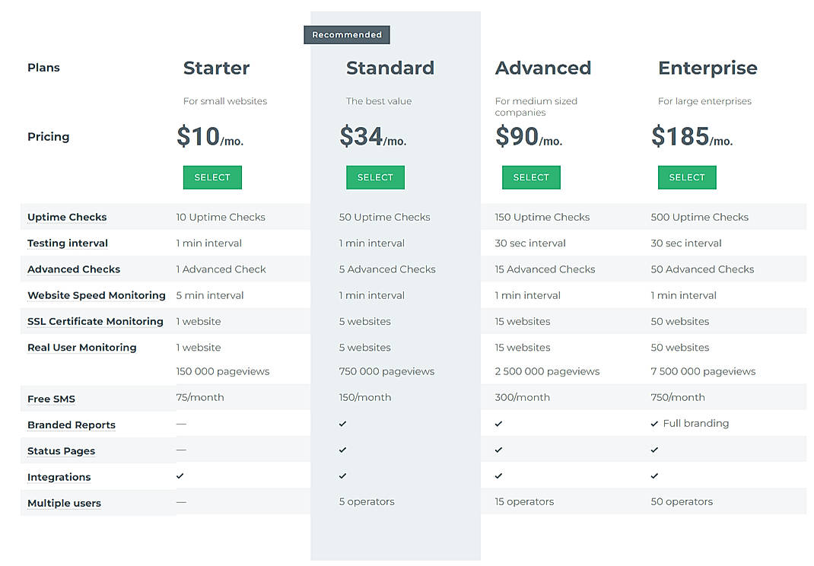Open the SSL Certificate Monitoring link
This screenshot has height=566, width=814.
pos(94,321)
